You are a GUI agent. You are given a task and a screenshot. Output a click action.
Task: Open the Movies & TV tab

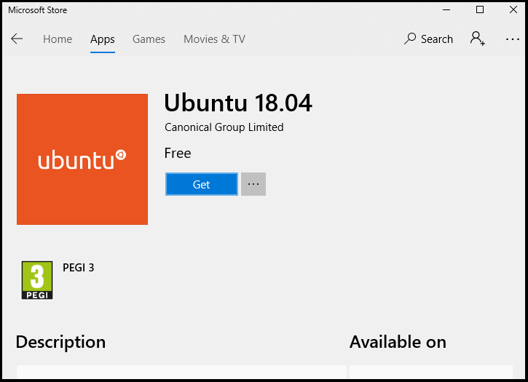pyautogui.click(x=214, y=39)
